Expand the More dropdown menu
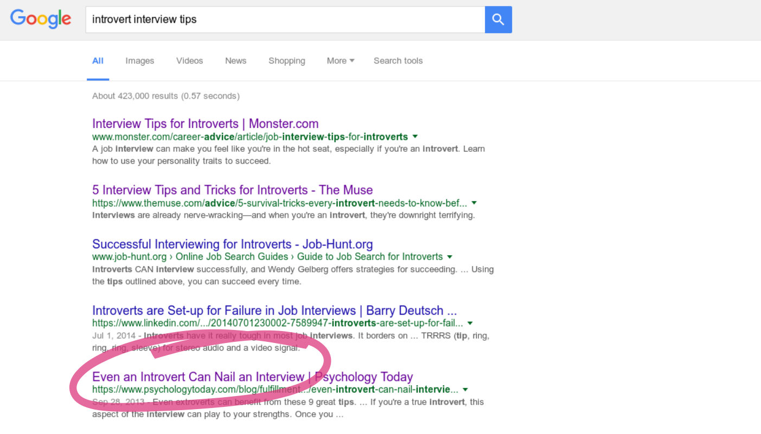761x434 pixels. tap(341, 61)
